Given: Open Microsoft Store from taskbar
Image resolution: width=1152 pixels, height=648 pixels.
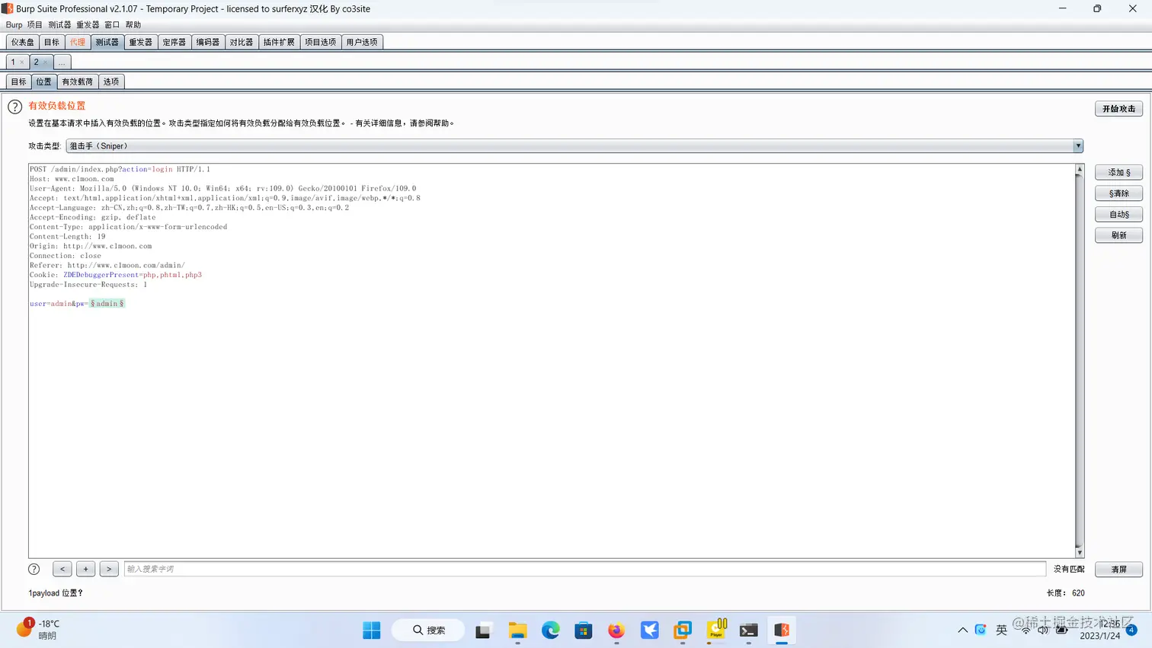Looking at the screenshot, I should pyautogui.click(x=584, y=630).
